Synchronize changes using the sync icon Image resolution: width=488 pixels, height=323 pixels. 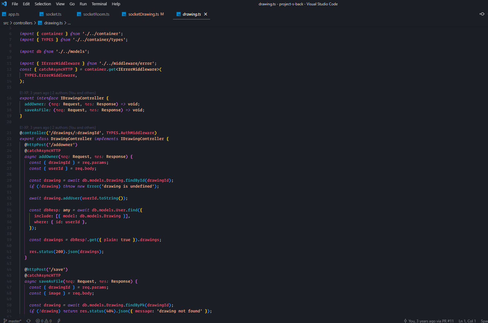(28, 321)
